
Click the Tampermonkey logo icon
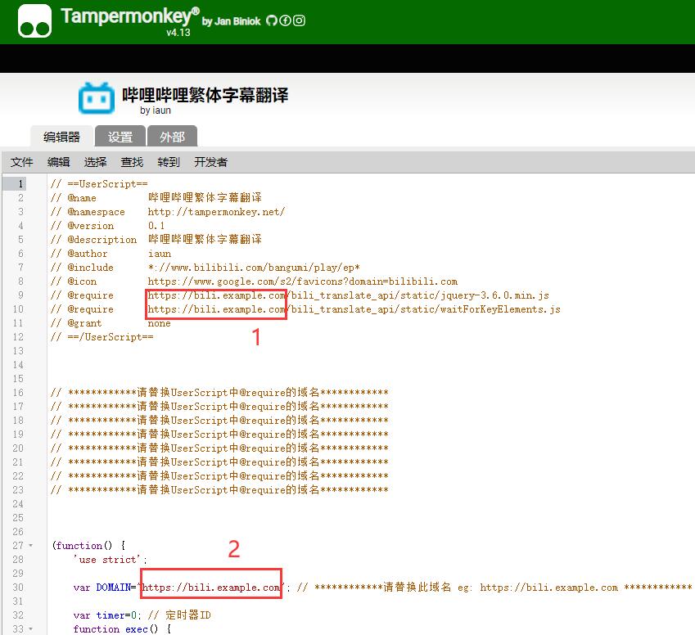[34, 21]
